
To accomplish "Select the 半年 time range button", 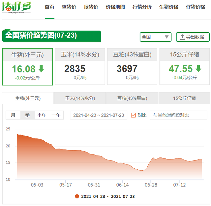I will tap(42, 115).
